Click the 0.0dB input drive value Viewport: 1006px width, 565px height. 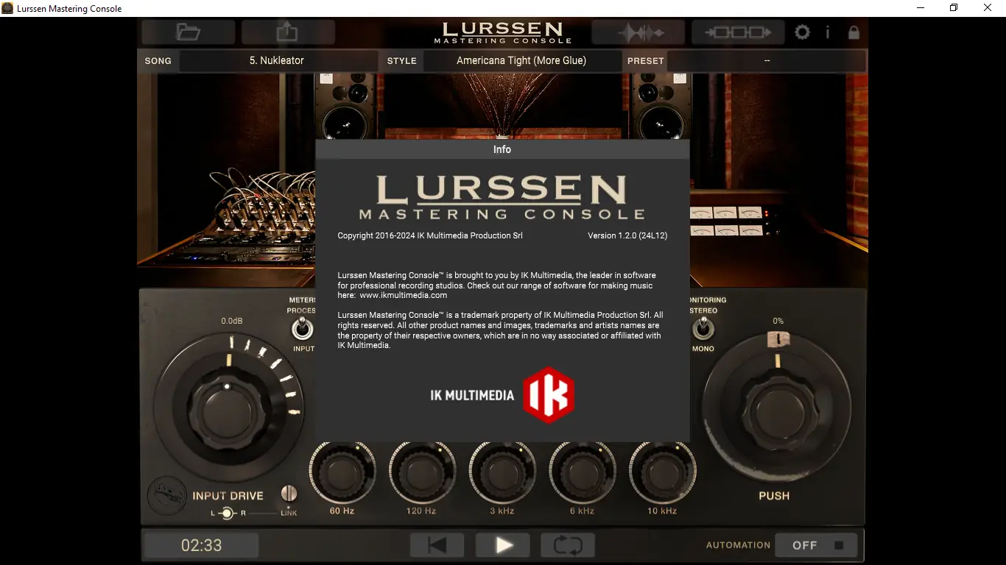pos(232,321)
